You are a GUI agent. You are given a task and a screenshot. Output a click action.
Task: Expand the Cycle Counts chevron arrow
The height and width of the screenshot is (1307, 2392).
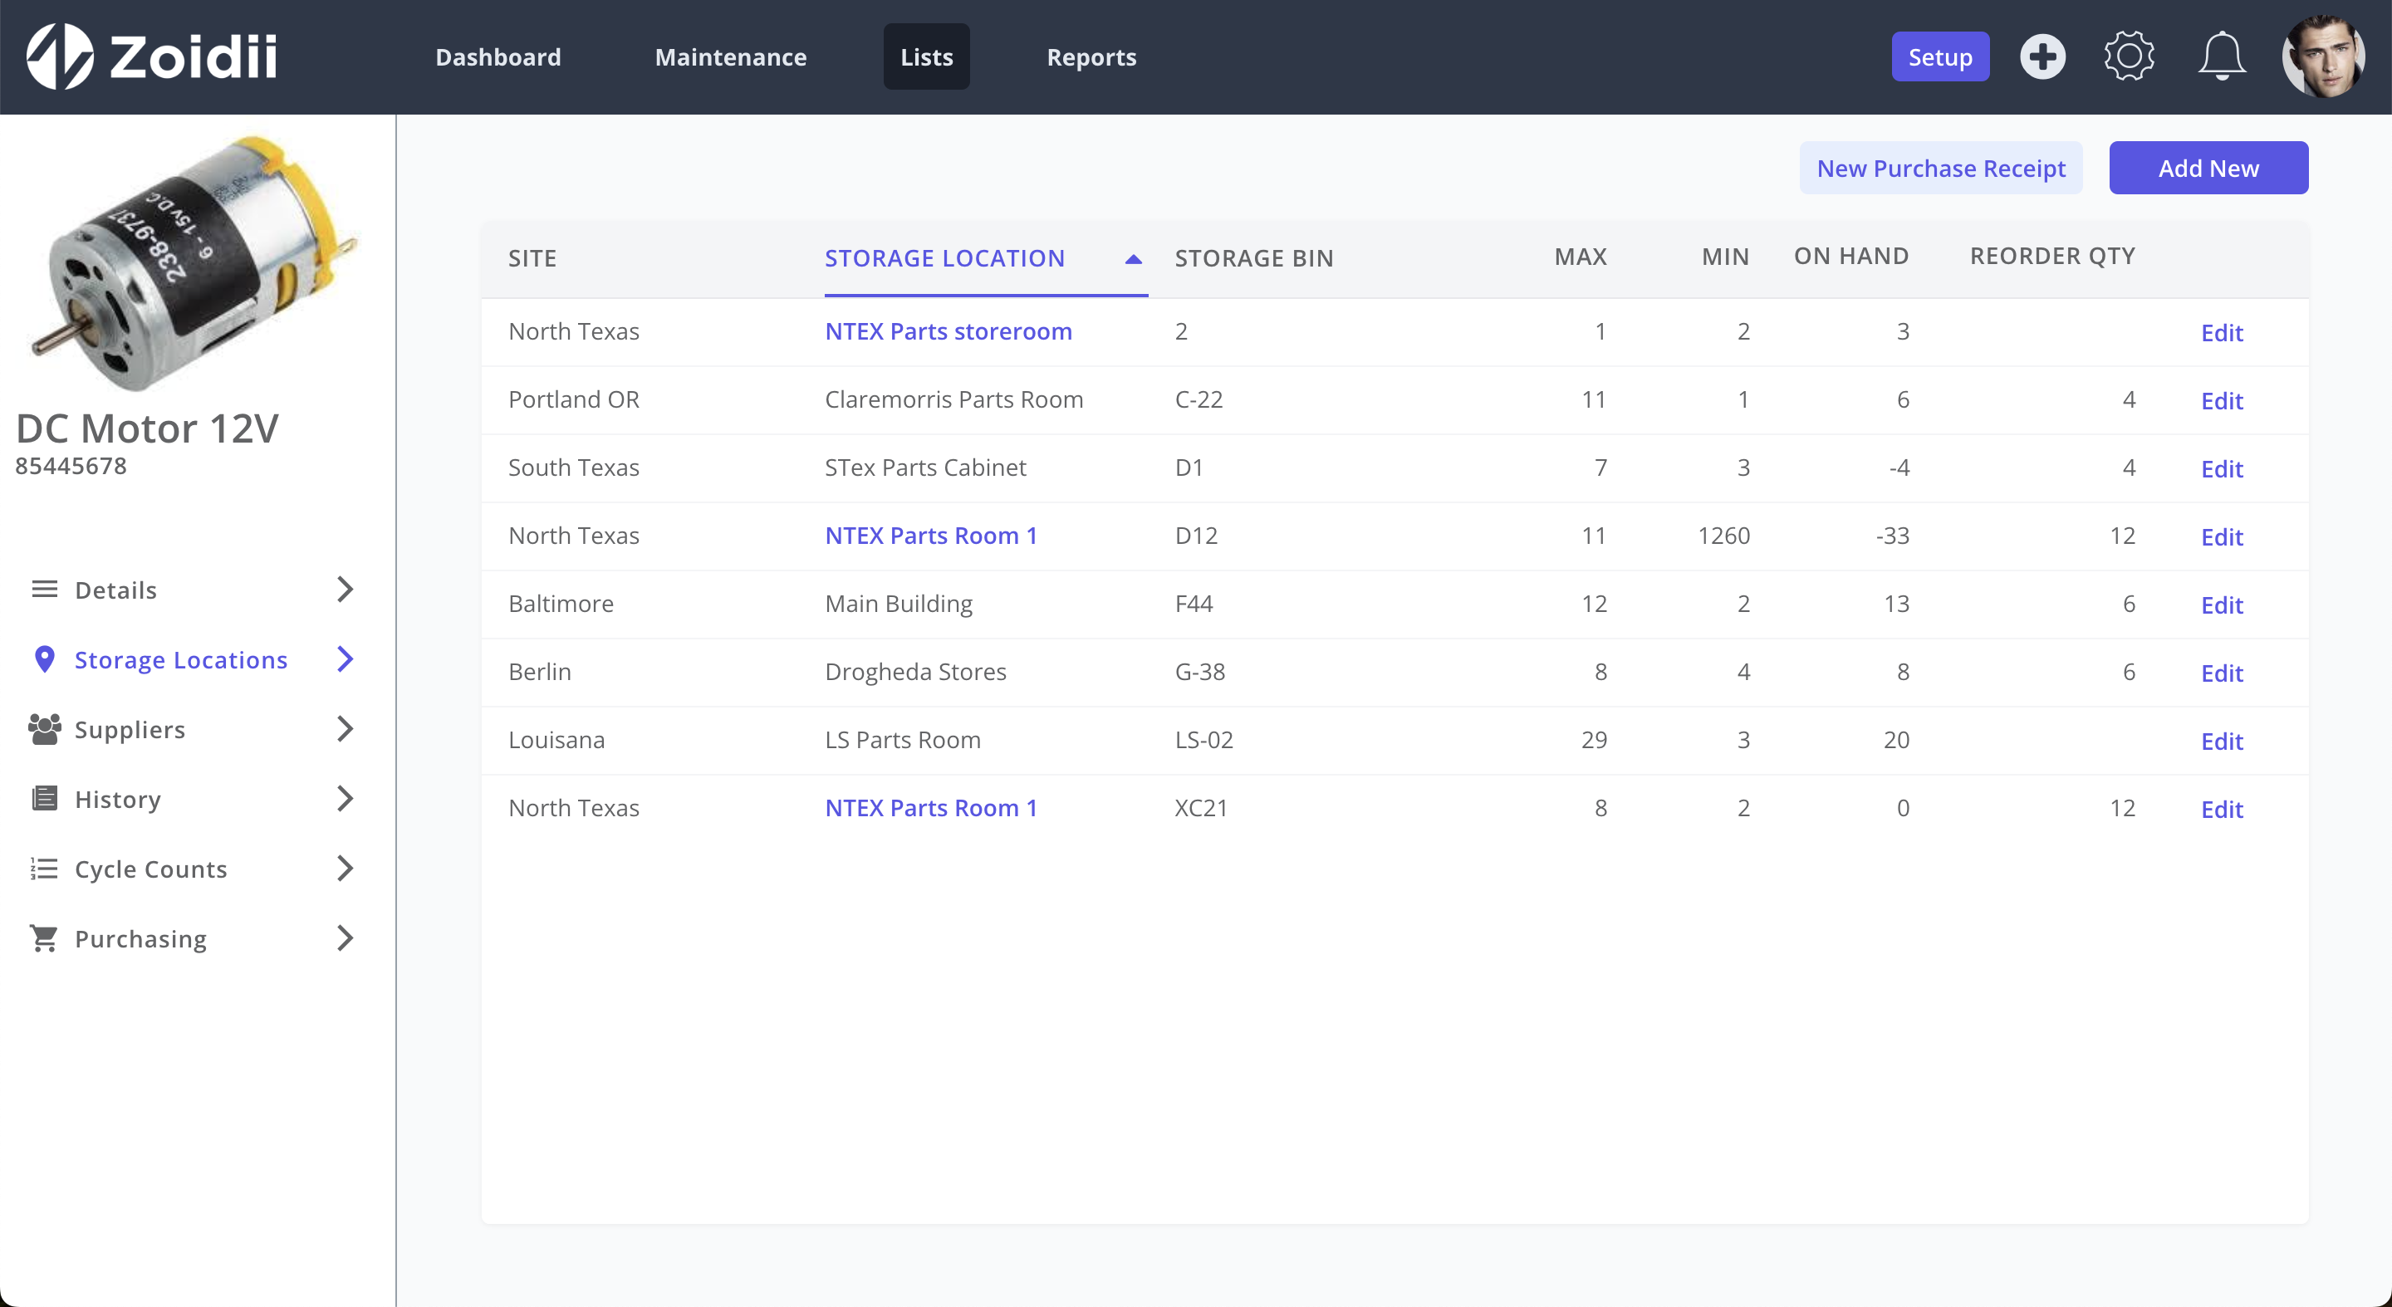345,869
